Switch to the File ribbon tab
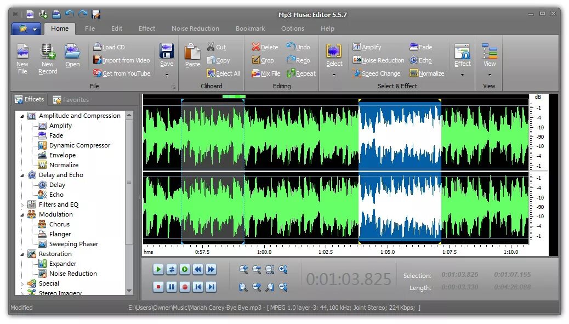The width and height of the screenshot is (569, 324). coord(90,29)
